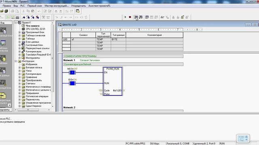This screenshot has height=145, width=259.
Task: Select CPU 224 REL 02.01 tree item
Action: (35, 29)
